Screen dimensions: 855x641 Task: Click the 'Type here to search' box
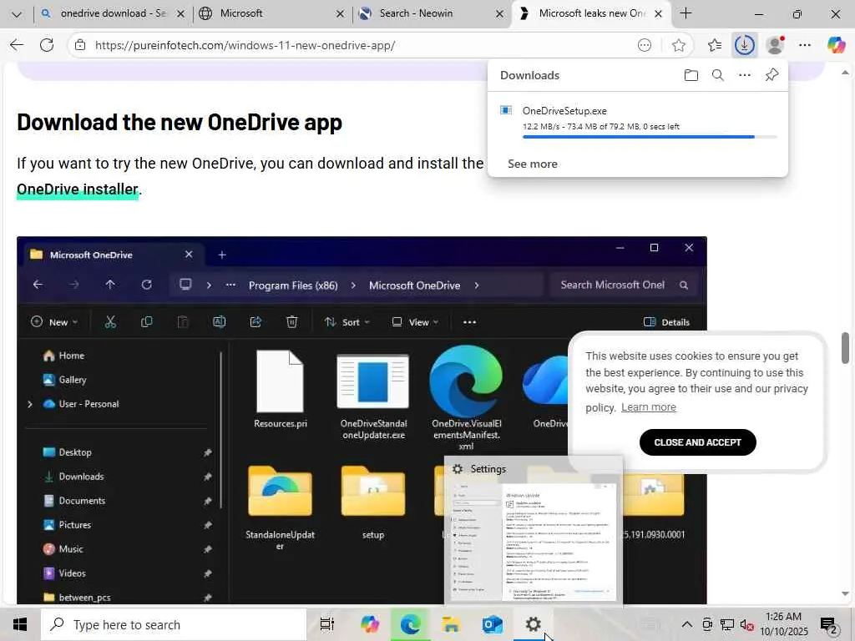[174, 624]
